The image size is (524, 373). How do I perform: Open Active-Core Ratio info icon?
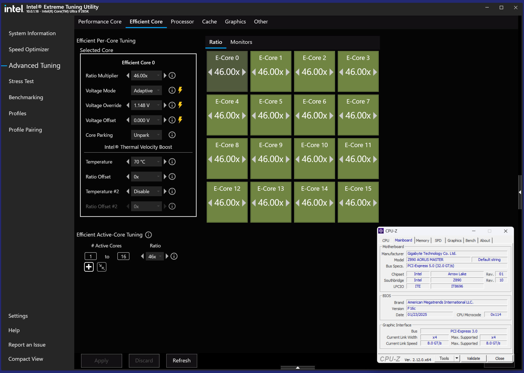(174, 256)
